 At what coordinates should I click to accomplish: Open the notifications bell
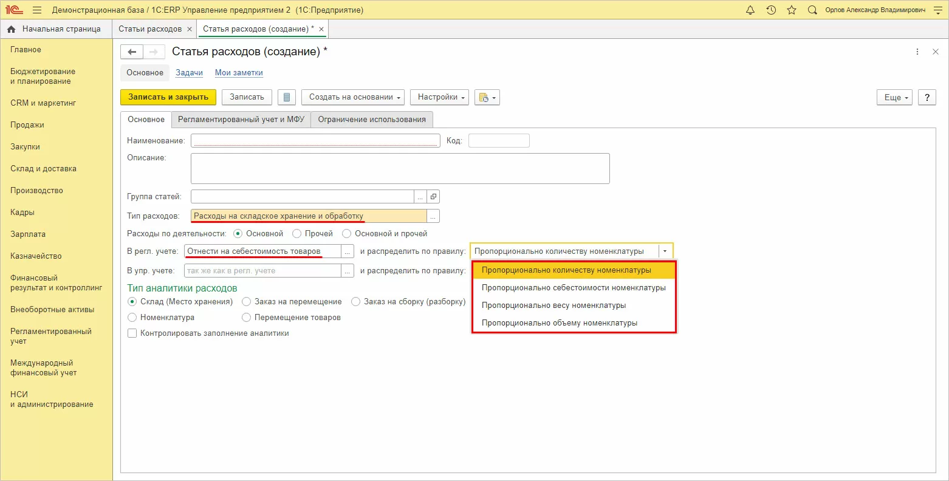click(750, 10)
